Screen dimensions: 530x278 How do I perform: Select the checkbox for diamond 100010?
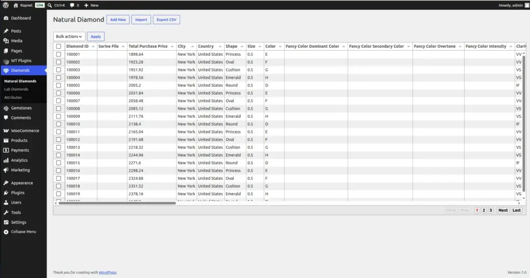[58, 124]
